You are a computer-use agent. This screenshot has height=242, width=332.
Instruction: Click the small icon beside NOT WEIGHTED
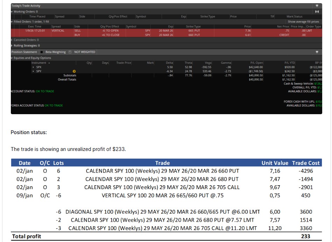(70, 53)
